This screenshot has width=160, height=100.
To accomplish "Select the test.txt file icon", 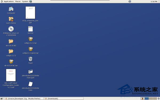I will coord(30,29).
